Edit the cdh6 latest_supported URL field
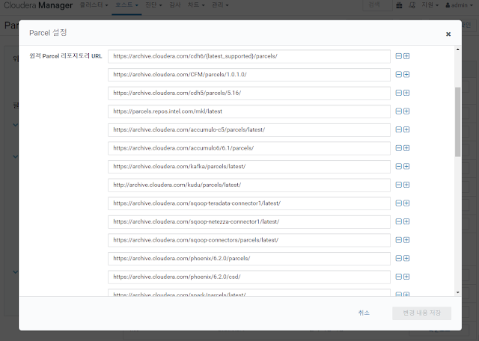The height and width of the screenshot is (341, 479). pyautogui.click(x=249, y=57)
